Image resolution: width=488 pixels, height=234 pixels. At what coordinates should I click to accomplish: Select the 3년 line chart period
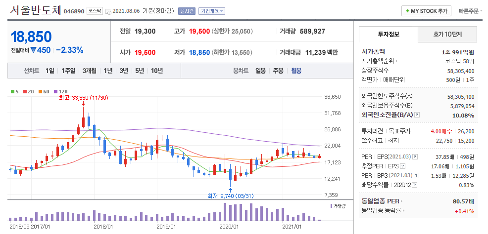[x=124, y=71]
